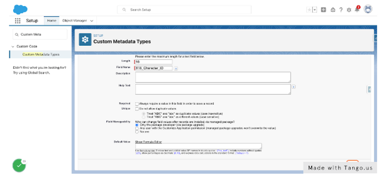
Task: Click the favorites star icon
Action: pyautogui.click(x=309, y=10)
